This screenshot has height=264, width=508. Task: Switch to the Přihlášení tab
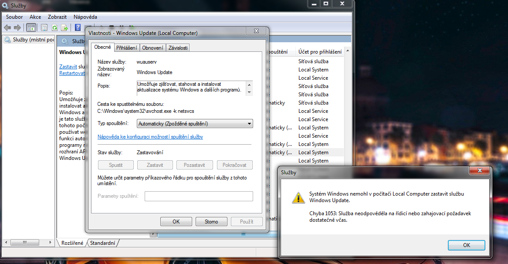pos(127,48)
